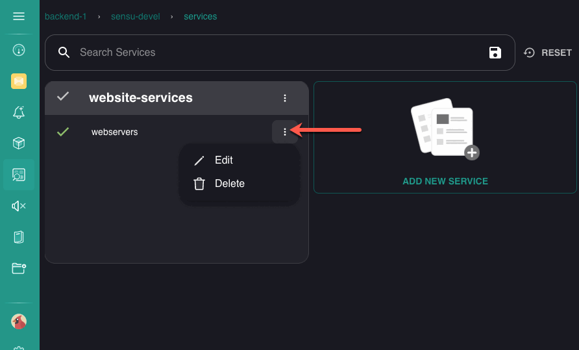579x350 pixels.
Task: Open the website-services three-dot menu
Action: pos(285,98)
